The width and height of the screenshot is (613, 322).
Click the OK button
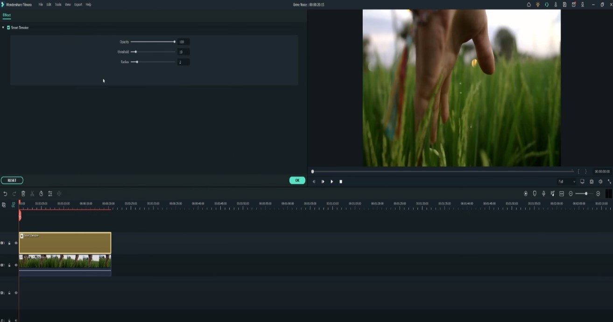click(x=297, y=180)
